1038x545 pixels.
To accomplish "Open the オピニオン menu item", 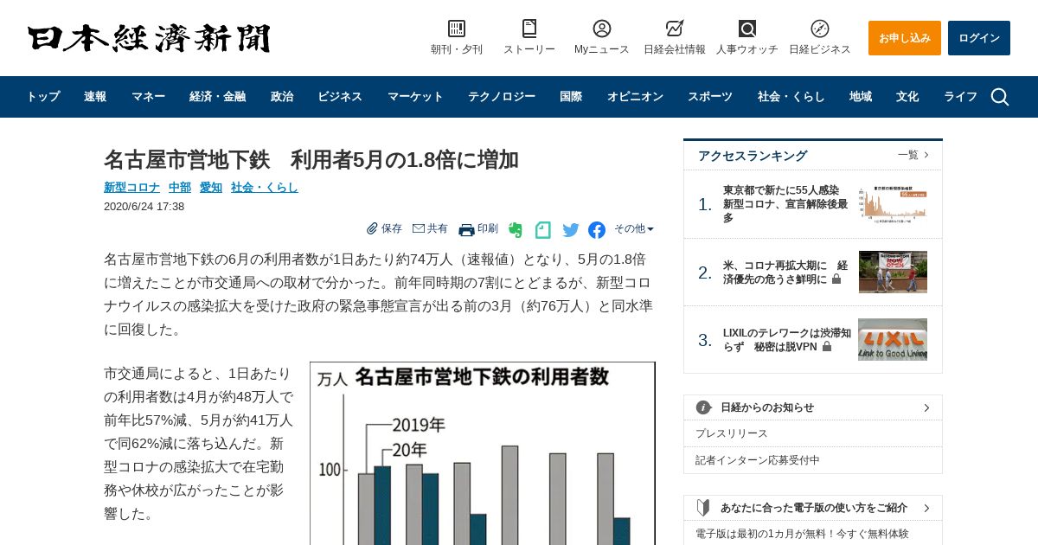I will tap(635, 97).
